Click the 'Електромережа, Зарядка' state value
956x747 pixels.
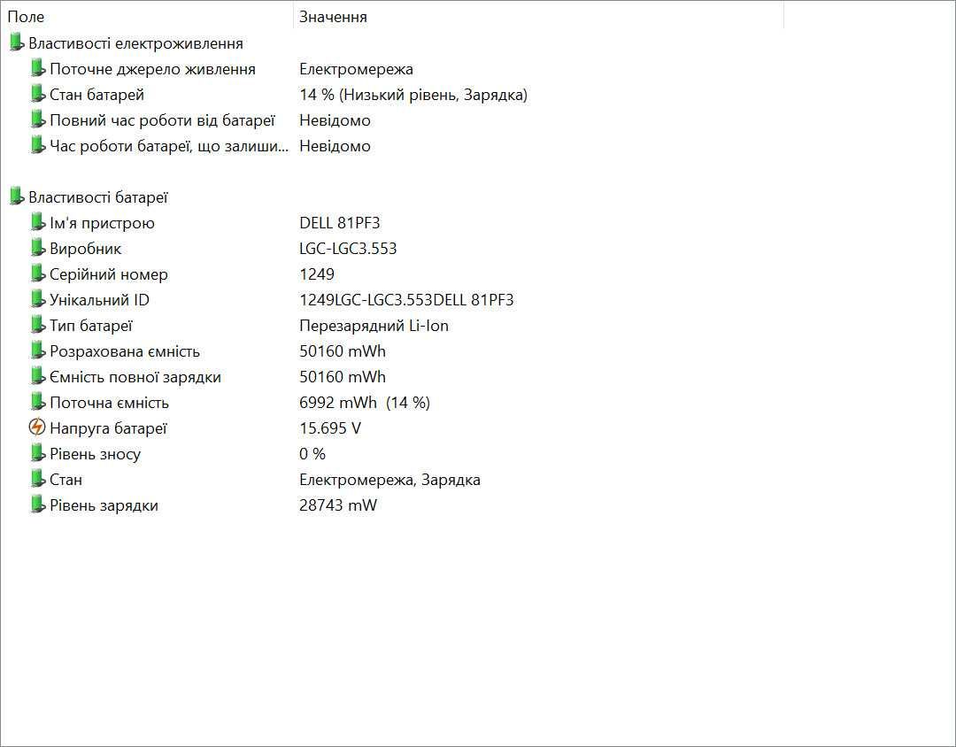coord(389,479)
